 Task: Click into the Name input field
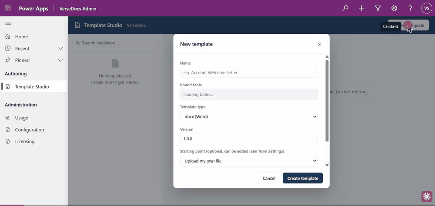pyautogui.click(x=249, y=72)
